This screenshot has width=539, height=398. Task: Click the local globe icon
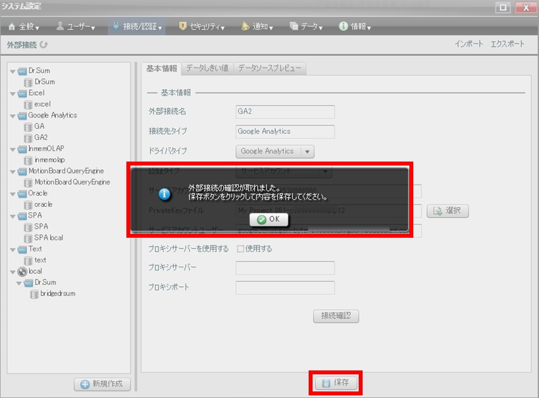pyautogui.click(x=22, y=271)
